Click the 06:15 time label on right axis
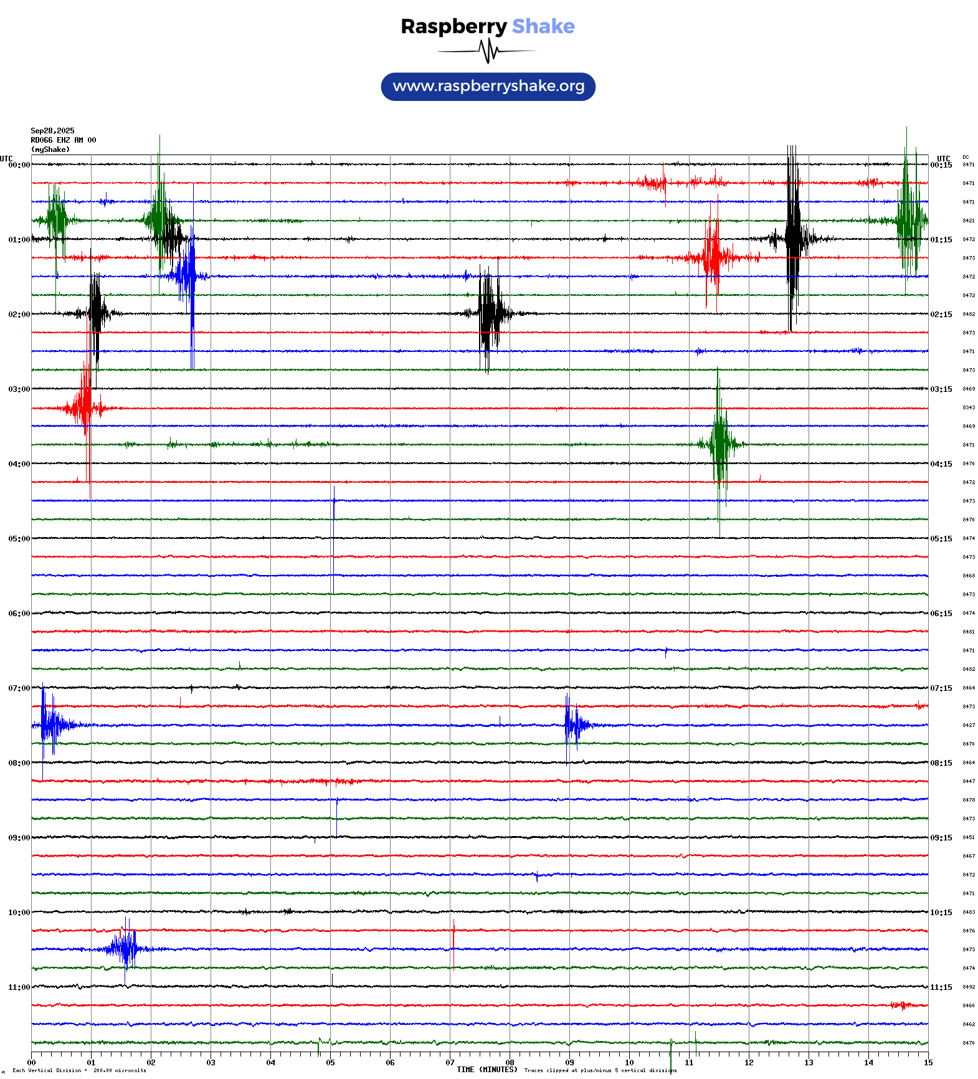 [x=941, y=614]
